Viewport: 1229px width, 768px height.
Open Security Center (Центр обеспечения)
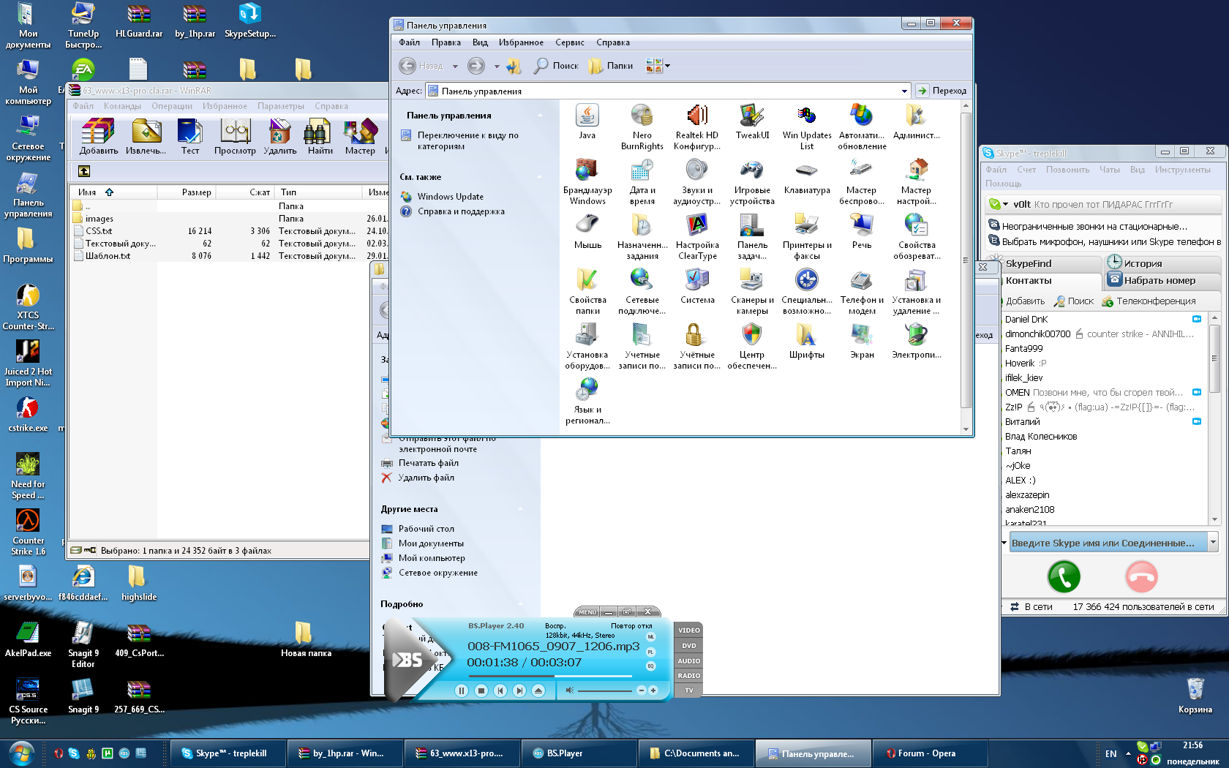tap(752, 346)
